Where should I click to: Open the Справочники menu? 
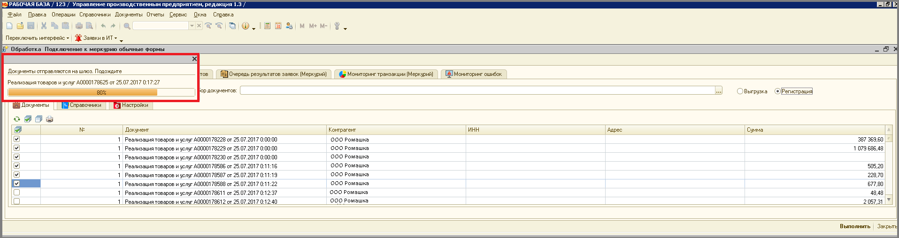tap(95, 15)
